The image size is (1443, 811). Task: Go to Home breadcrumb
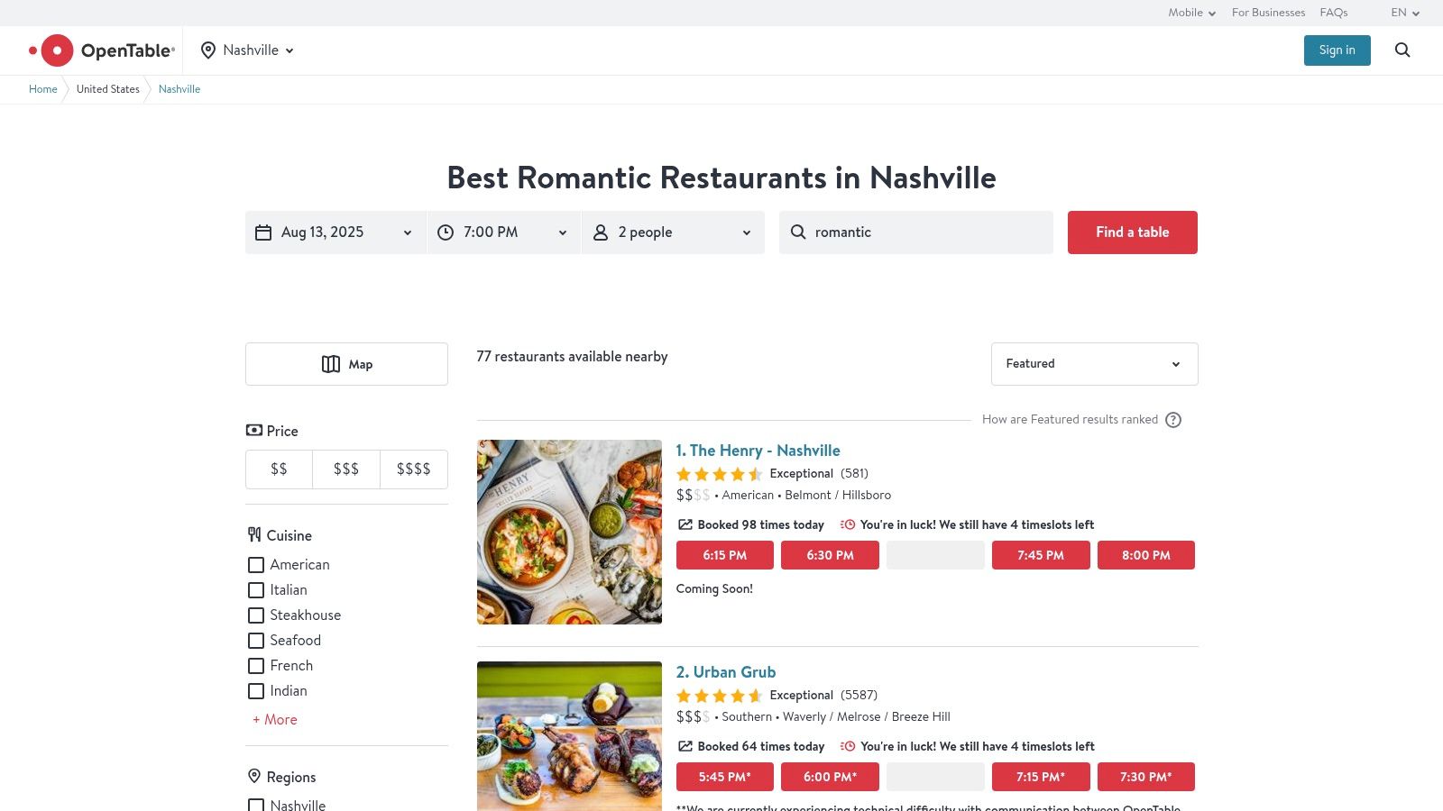point(43,89)
